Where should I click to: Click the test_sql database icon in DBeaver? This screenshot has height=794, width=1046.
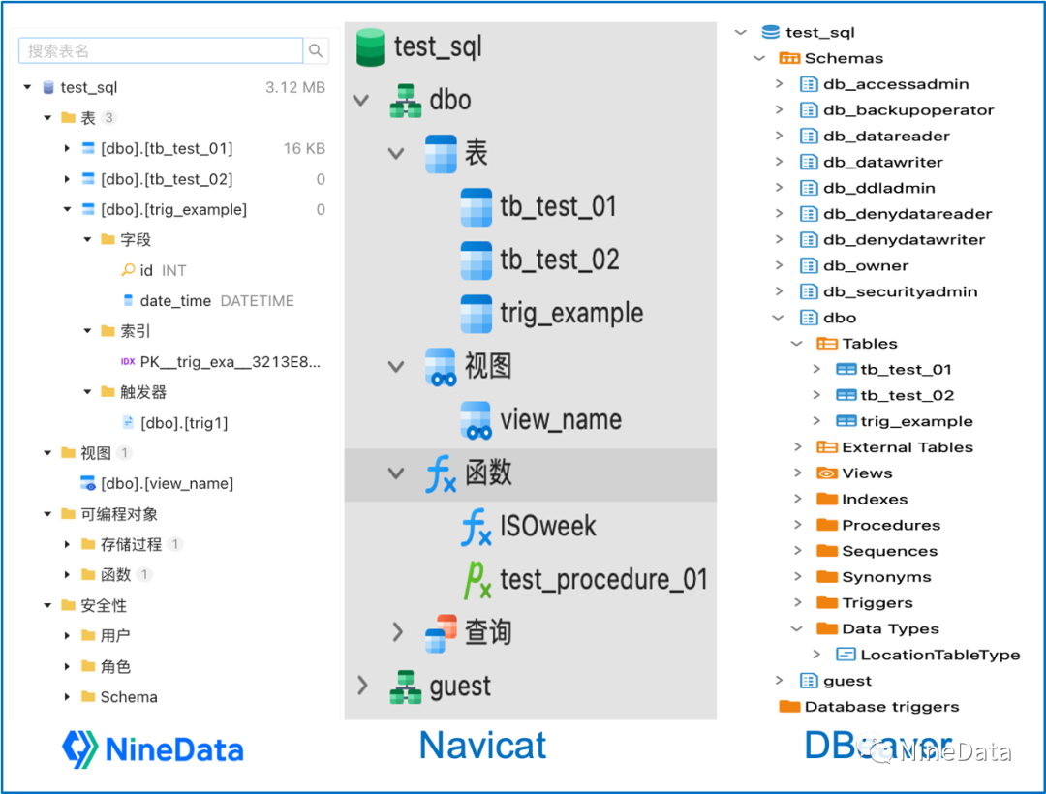(771, 32)
